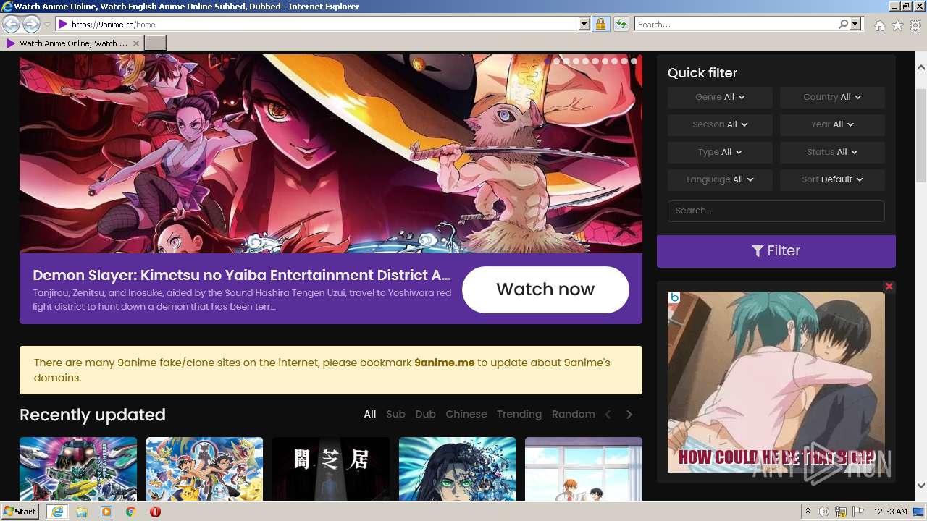Select the 'Watch Anime Online, Watch...' tab

click(x=72, y=43)
